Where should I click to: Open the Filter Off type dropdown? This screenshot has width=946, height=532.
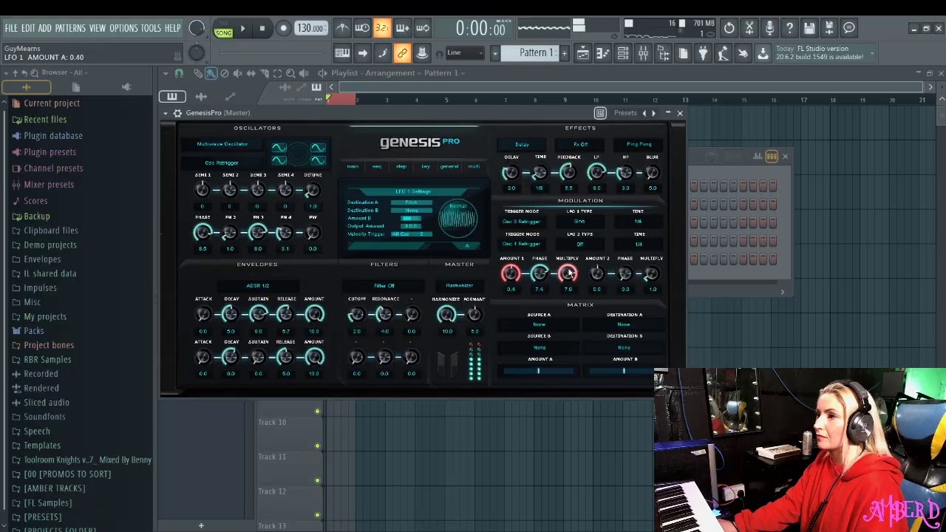click(x=384, y=286)
